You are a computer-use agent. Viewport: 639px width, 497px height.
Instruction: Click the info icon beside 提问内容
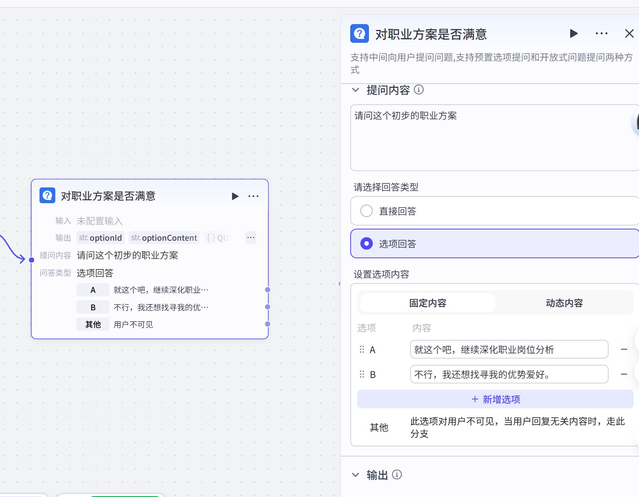pyautogui.click(x=419, y=89)
